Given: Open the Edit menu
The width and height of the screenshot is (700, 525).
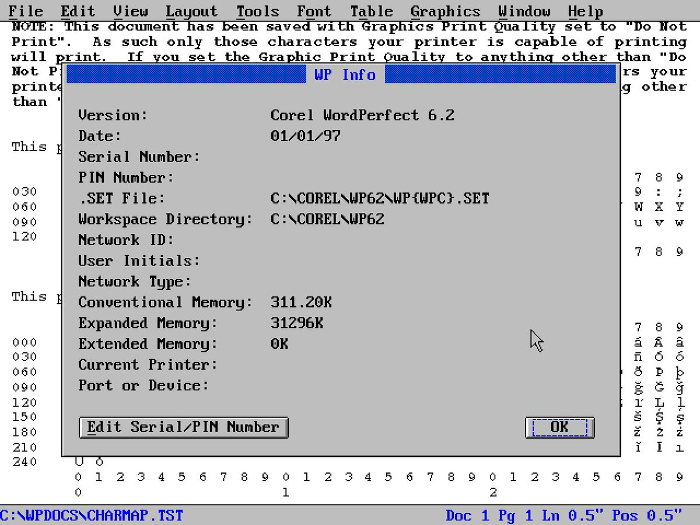Looking at the screenshot, I should pyautogui.click(x=78, y=11).
